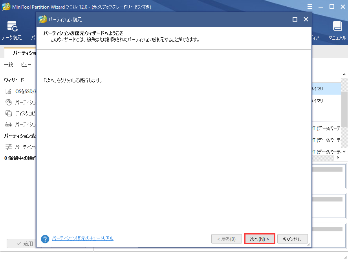Screen dimensions: 348x260
Task: Click the circular partition recovery icon in wizard list
Action: click(x=9, y=103)
